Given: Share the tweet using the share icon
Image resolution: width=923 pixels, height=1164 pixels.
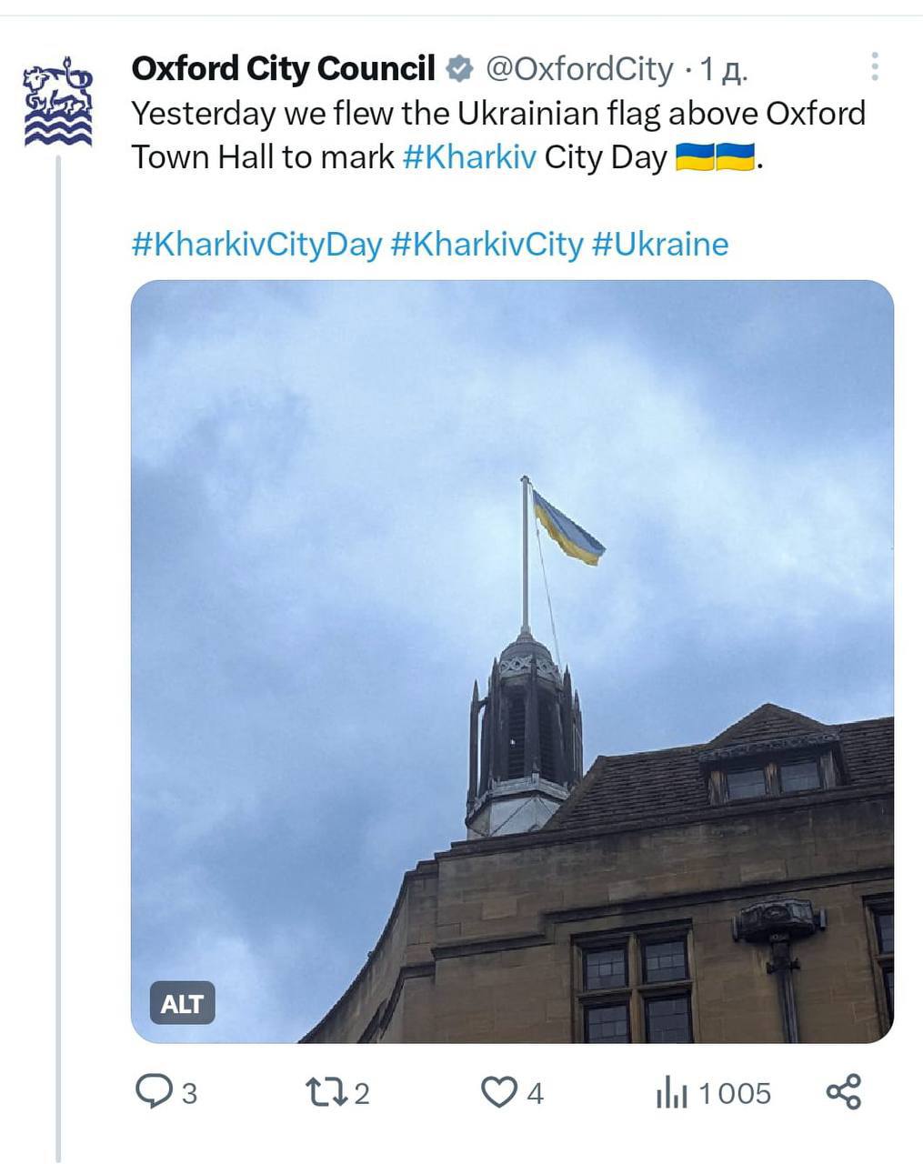Looking at the screenshot, I should click(843, 1092).
